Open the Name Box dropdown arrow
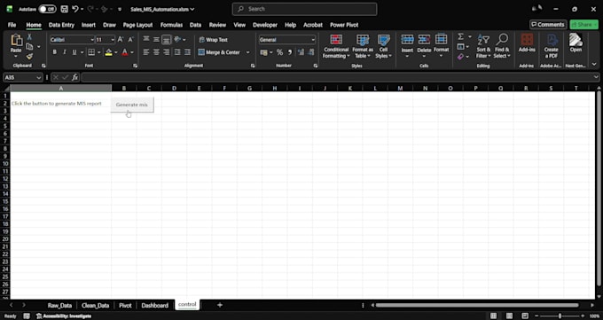 [38, 77]
